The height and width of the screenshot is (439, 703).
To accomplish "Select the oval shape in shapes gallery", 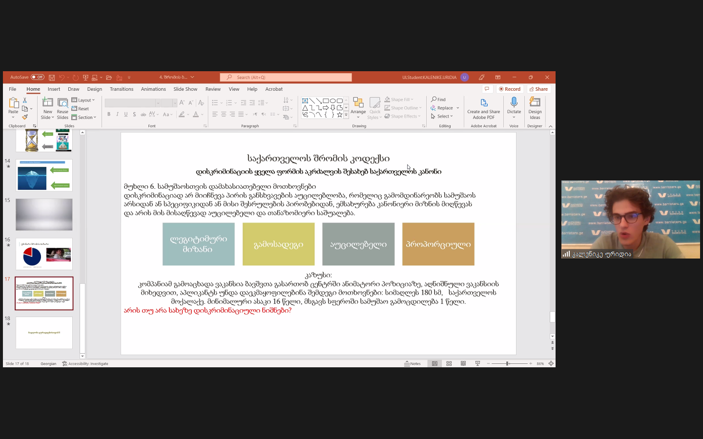I will [332, 100].
